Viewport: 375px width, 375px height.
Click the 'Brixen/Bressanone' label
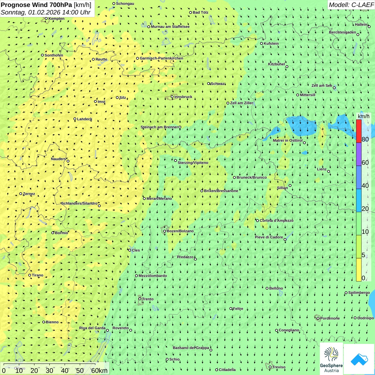coord(221,191)
